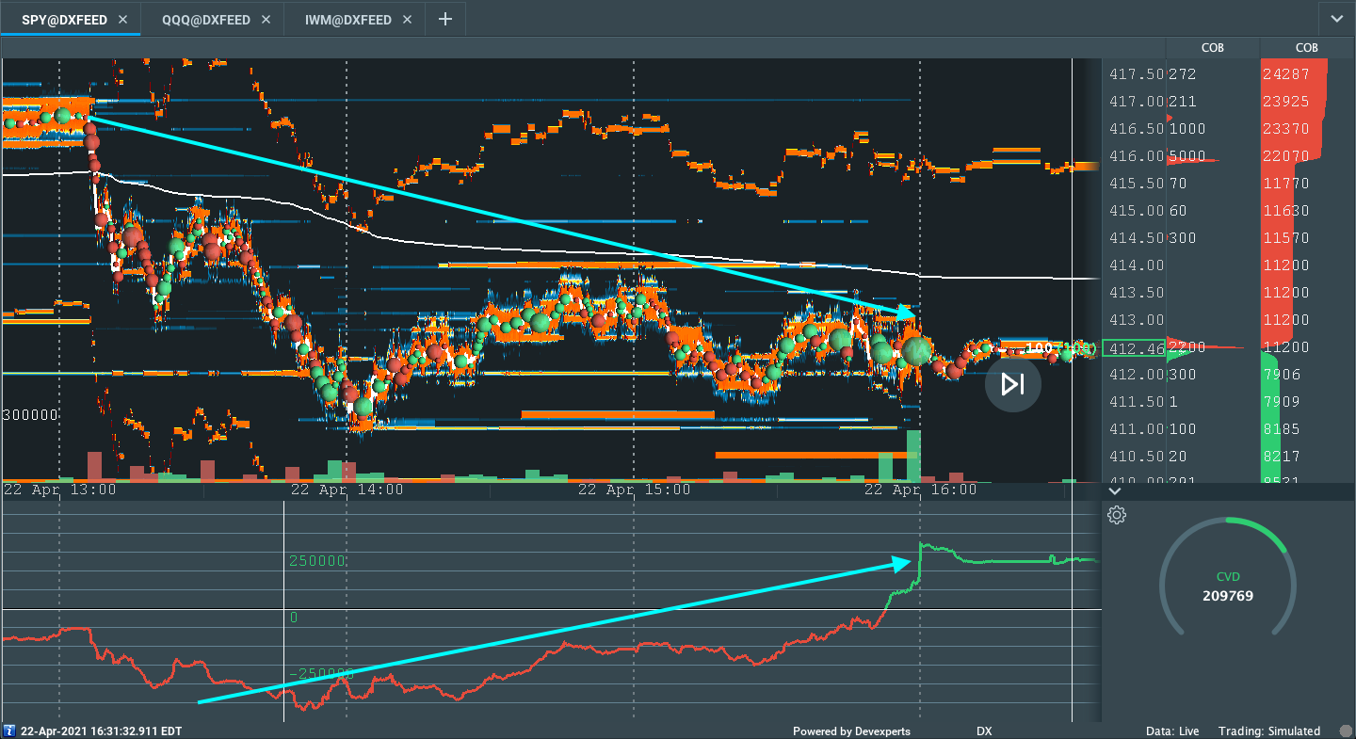Select the 412.00 price row
1356x739 pixels.
point(1138,375)
